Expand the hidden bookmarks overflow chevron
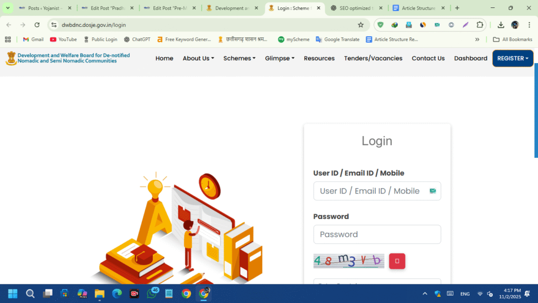538x303 pixels. 477,39
